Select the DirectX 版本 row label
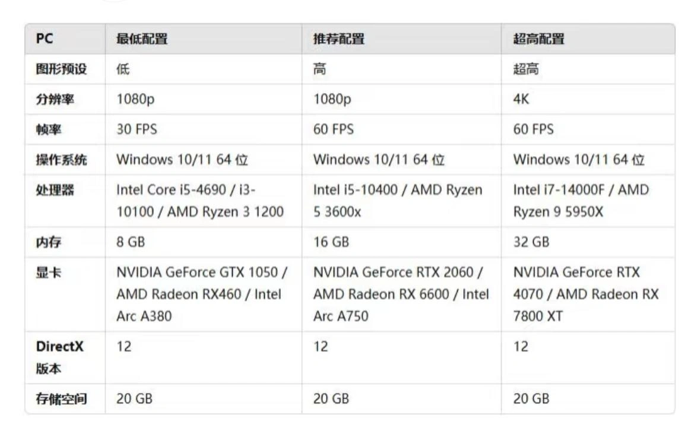700x421 pixels. (x=59, y=357)
